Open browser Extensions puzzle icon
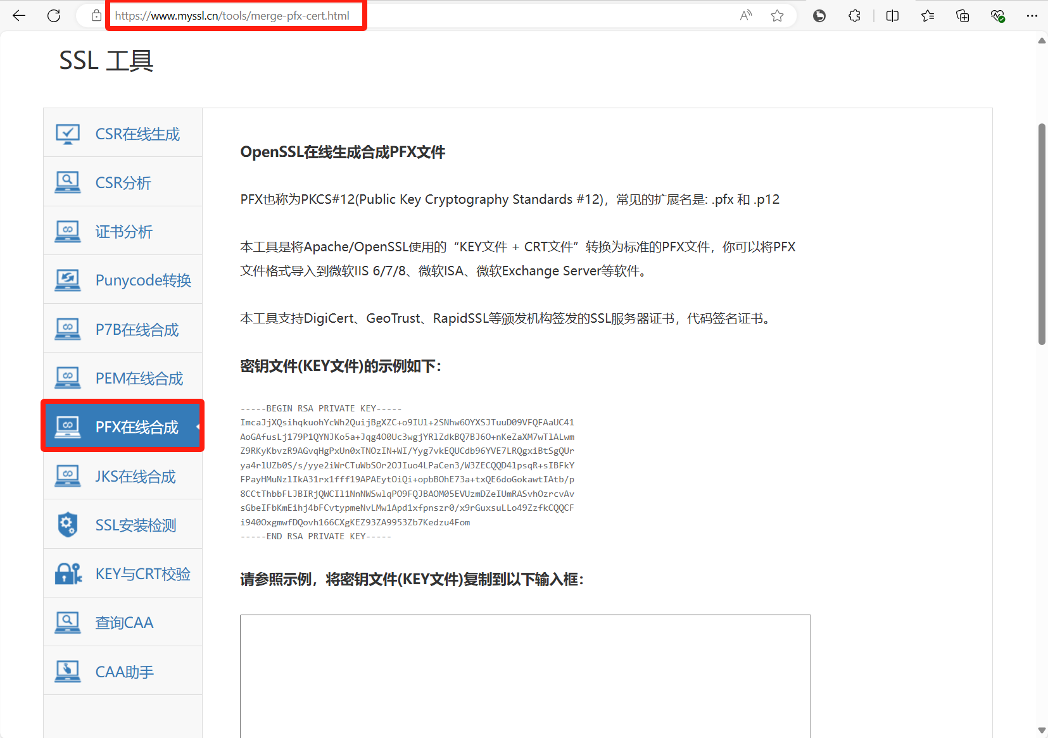Viewport: 1048px width, 738px height. coord(854,16)
